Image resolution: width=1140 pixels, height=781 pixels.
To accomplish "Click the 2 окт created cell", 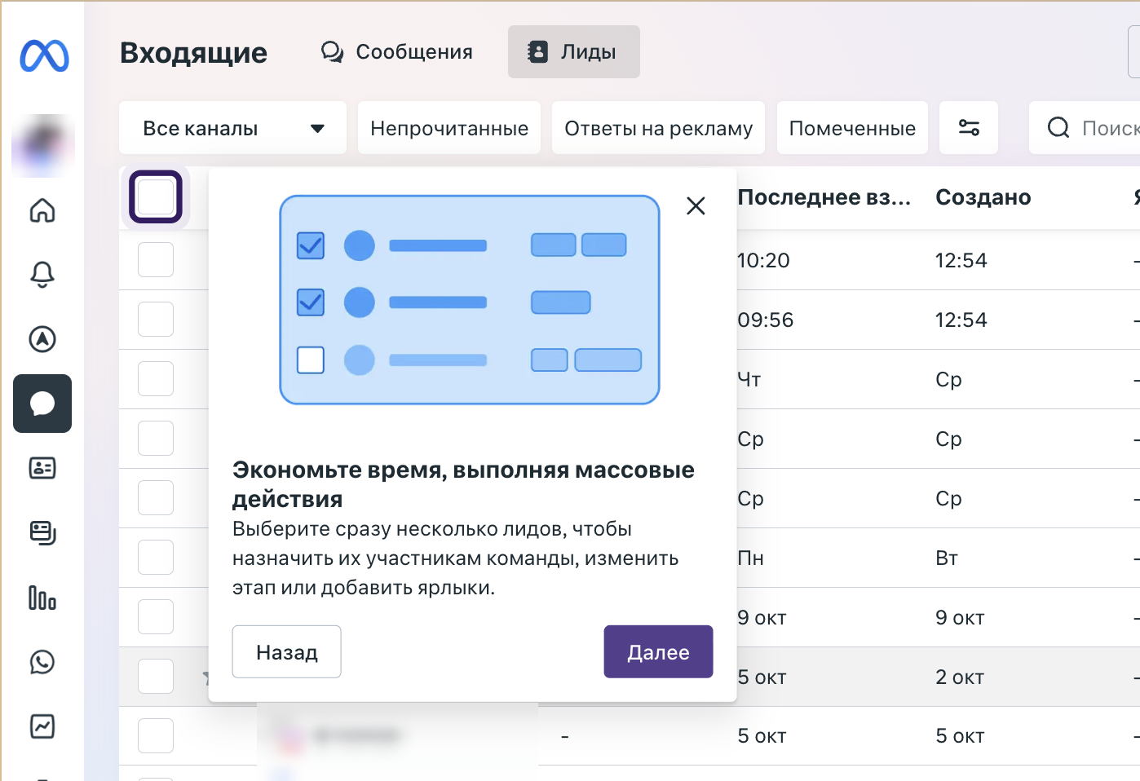I will point(960,677).
